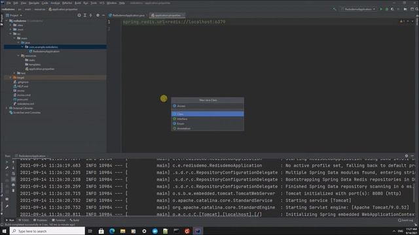
Task: Collapse the main folder
Action: point(14,38)
